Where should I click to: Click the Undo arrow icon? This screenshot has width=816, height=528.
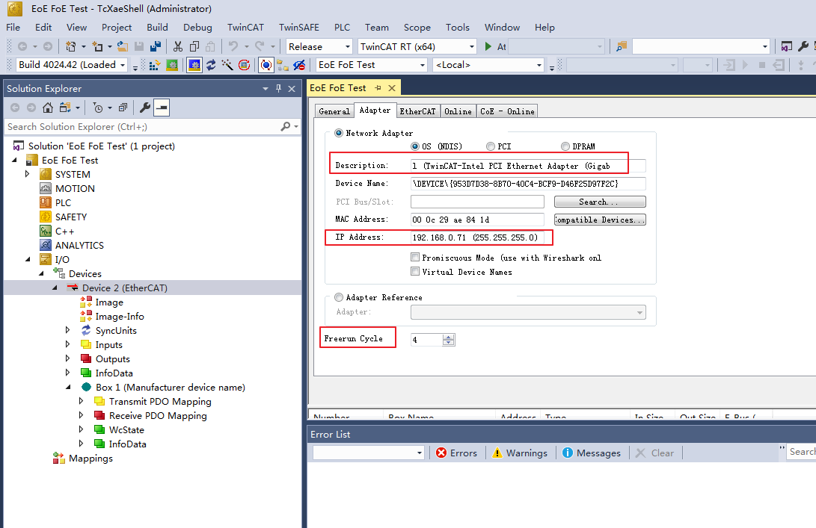click(x=233, y=46)
